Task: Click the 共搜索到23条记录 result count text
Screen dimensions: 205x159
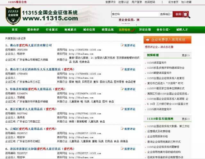Action: [15, 38]
